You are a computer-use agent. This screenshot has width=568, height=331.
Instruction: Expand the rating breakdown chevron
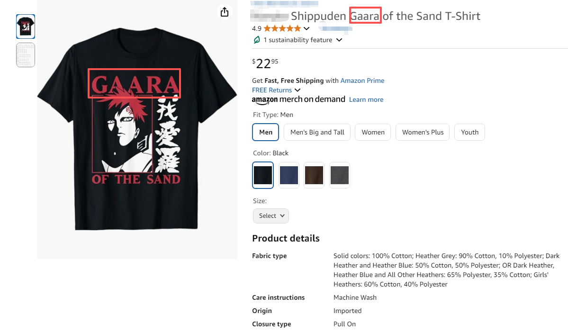307,28
